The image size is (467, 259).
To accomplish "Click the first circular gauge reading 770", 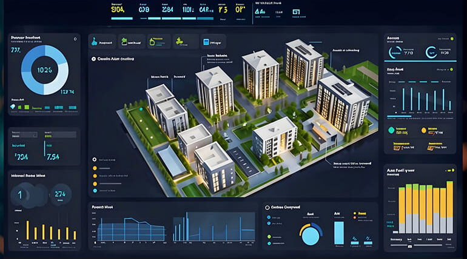I will coord(395,53).
